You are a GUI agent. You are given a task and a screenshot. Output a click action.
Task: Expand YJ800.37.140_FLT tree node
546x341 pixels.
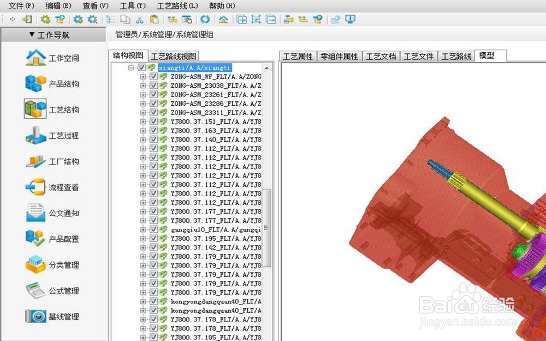[143, 139]
